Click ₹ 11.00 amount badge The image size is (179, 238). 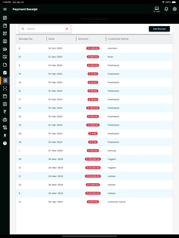click(93, 142)
